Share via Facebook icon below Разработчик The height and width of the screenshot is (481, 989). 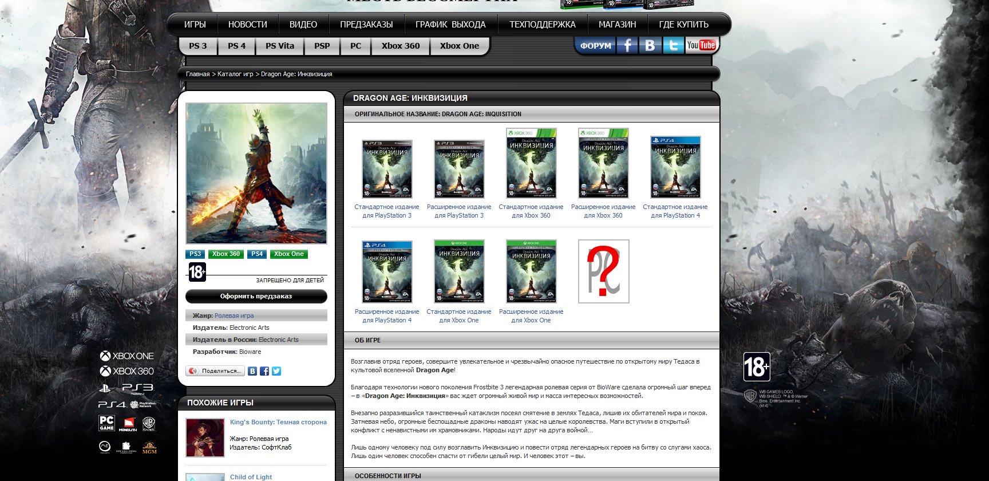point(264,371)
